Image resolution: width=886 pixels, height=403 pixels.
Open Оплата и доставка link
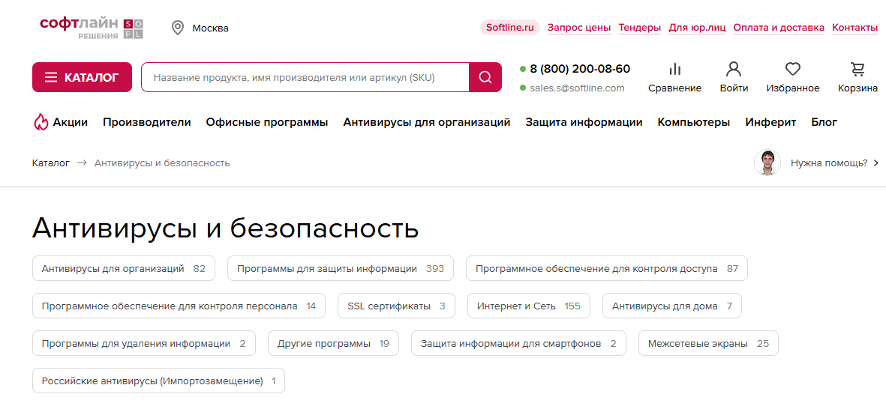[779, 28]
